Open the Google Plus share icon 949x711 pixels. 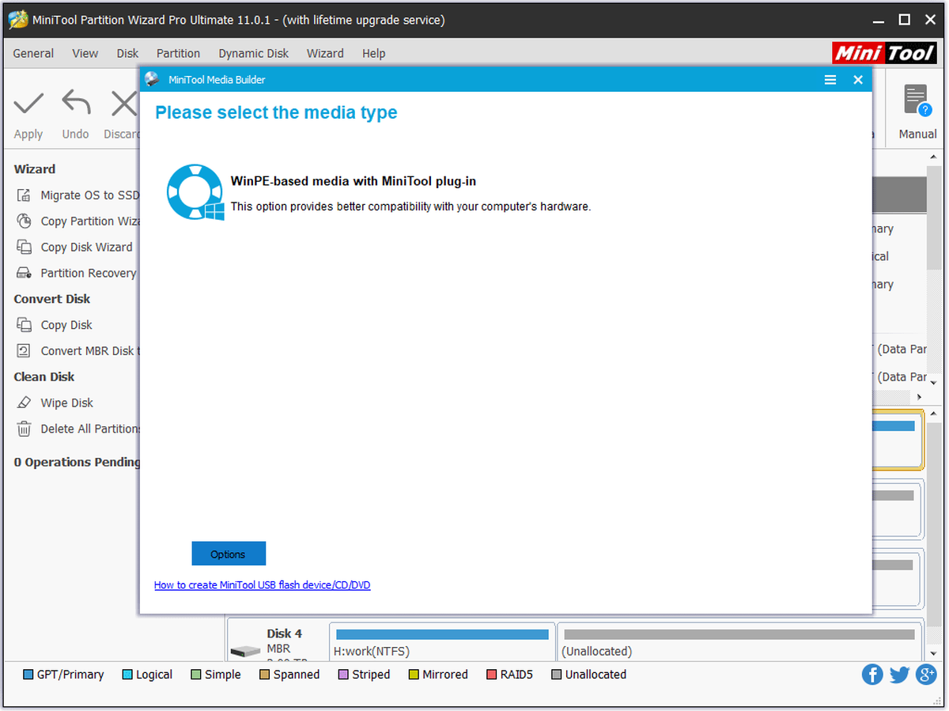pyautogui.click(x=926, y=675)
